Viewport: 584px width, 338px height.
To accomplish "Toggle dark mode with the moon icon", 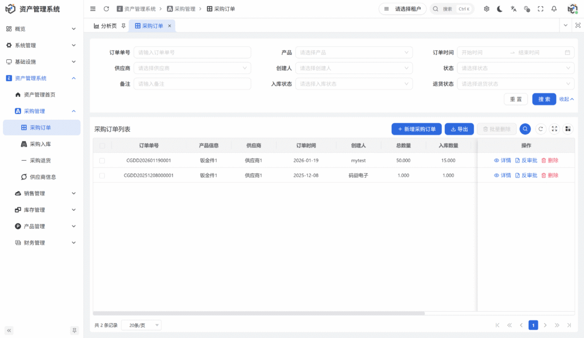I will (x=498, y=8).
